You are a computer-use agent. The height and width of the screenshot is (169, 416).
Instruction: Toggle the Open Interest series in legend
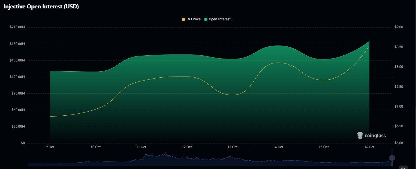click(217, 19)
